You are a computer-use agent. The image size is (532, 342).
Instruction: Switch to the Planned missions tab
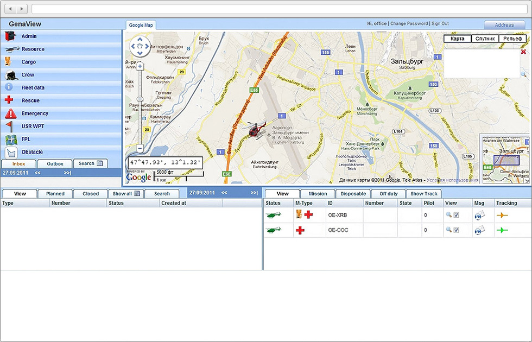pyautogui.click(x=55, y=194)
